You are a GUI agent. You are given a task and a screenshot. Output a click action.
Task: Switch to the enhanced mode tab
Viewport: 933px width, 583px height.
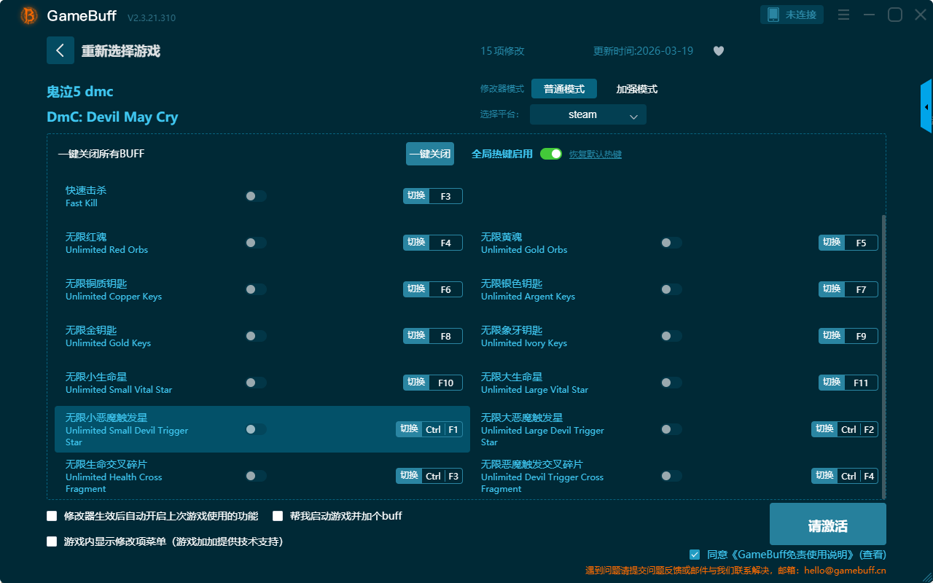click(636, 89)
